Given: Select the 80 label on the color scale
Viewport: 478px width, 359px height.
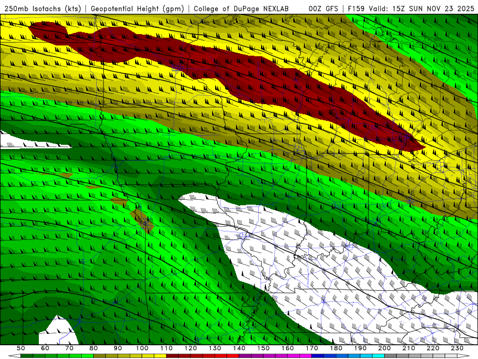Looking at the screenshot, I should (x=94, y=348).
